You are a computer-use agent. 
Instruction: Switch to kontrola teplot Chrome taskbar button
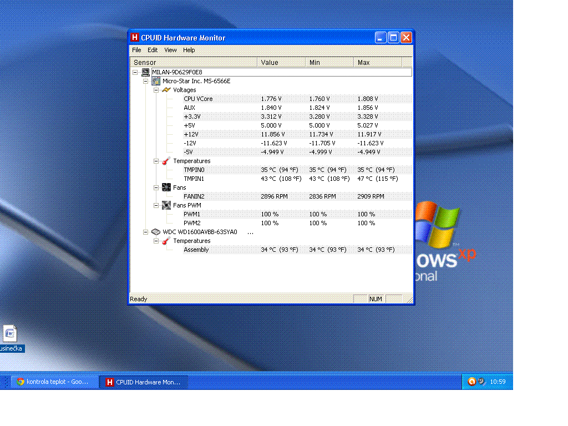[x=55, y=382]
